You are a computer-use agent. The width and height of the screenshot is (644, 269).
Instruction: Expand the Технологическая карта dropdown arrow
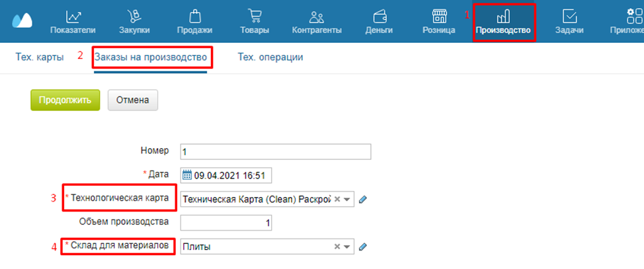(347, 199)
